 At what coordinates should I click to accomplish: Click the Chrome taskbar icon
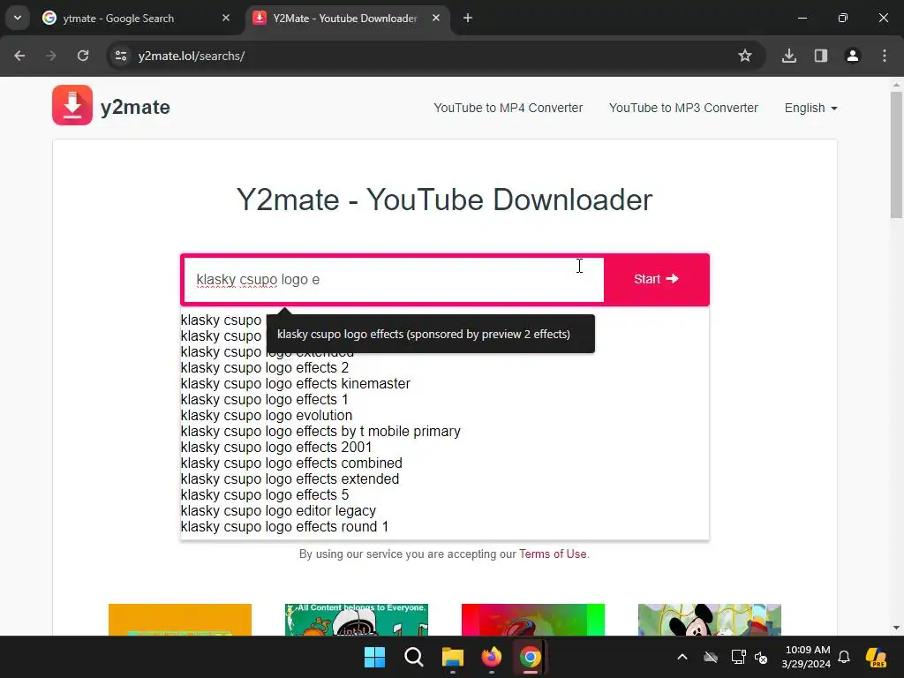click(530, 657)
